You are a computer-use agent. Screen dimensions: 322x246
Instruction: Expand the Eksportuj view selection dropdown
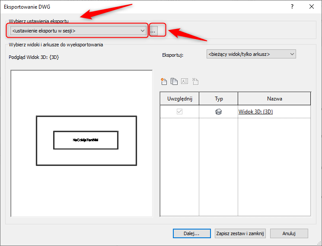point(250,54)
